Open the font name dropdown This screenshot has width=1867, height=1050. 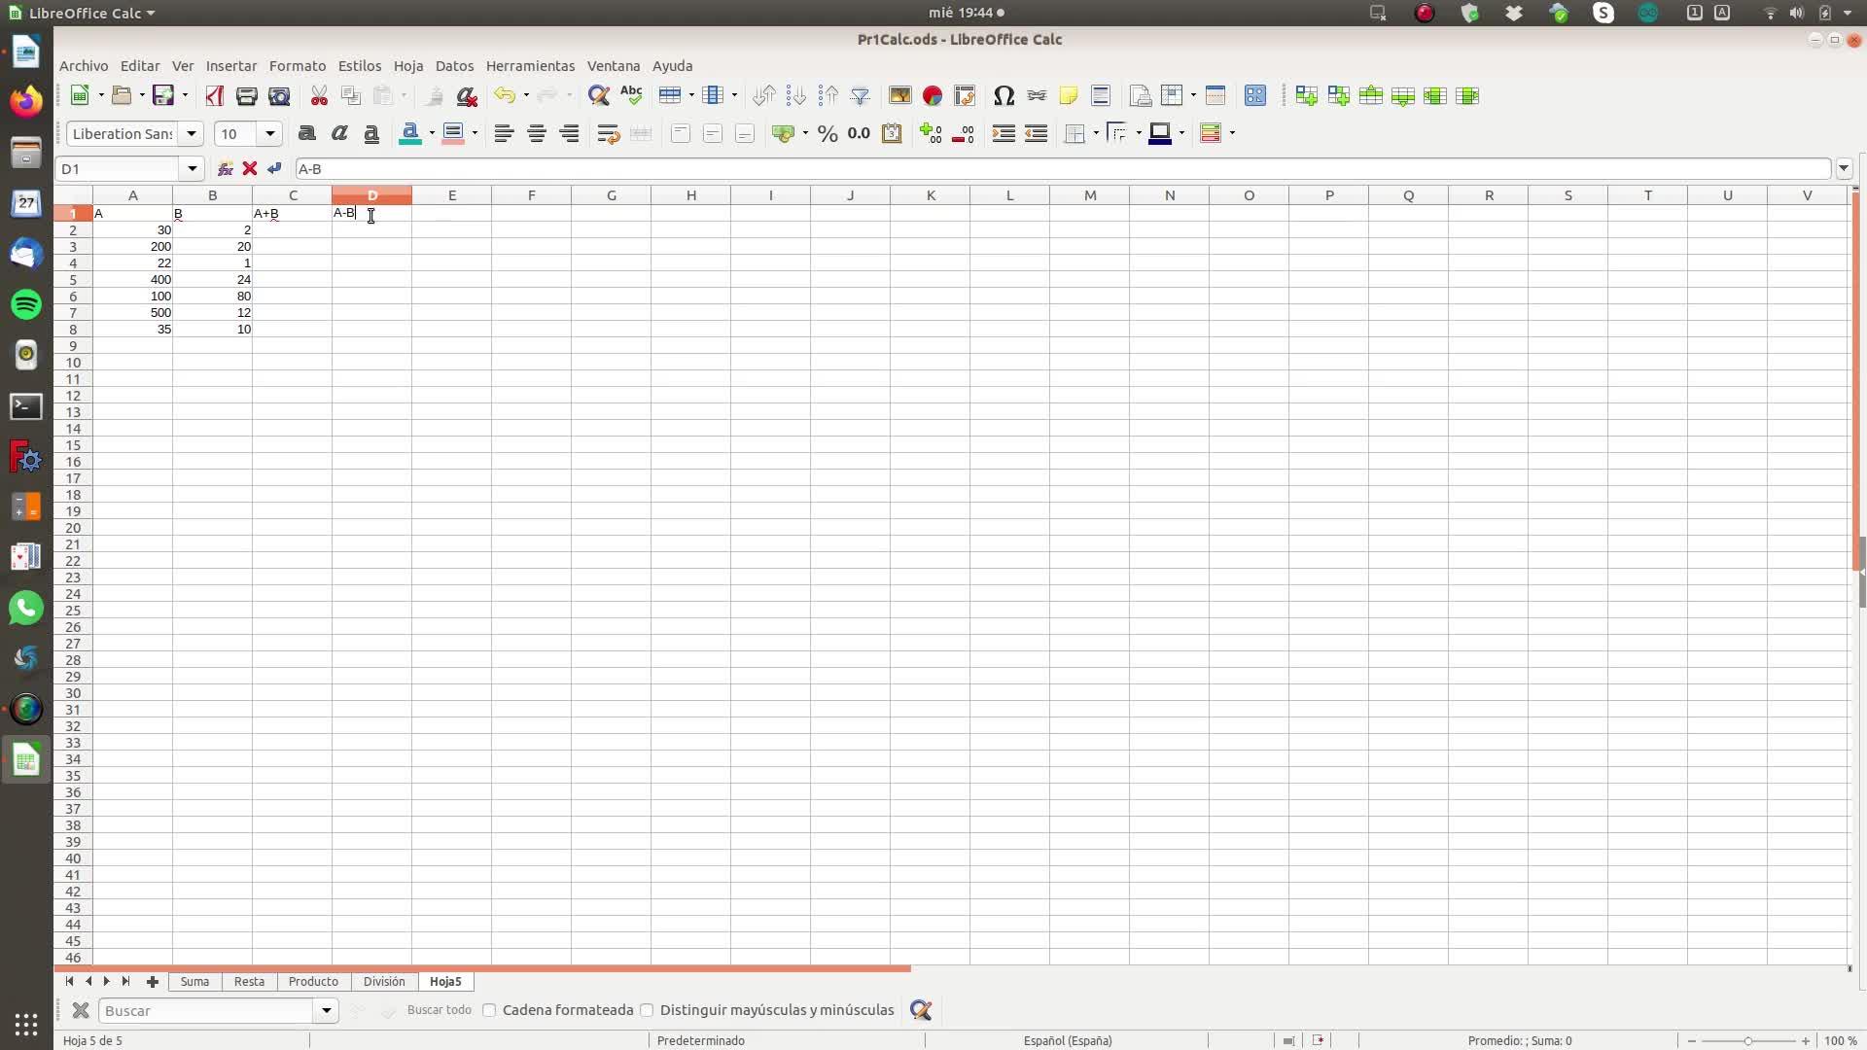click(192, 134)
